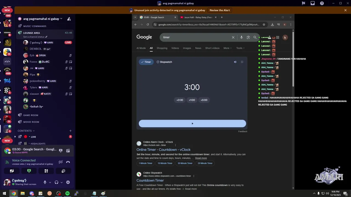Collapse the CONTENTS category
The height and width of the screenshot is (197, 351).
point(26,131)
